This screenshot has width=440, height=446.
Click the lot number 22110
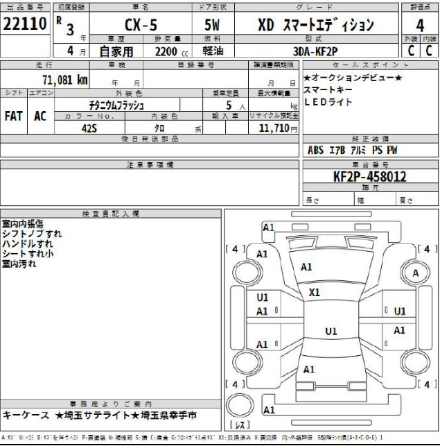click(26, 26)
